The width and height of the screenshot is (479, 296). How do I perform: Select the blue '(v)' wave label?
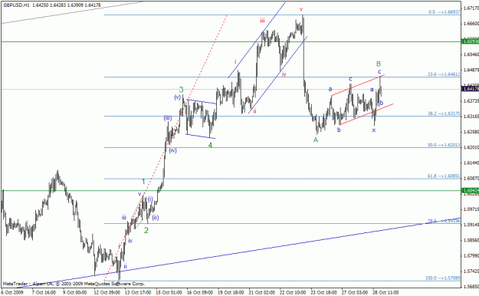tap(178, 97)
